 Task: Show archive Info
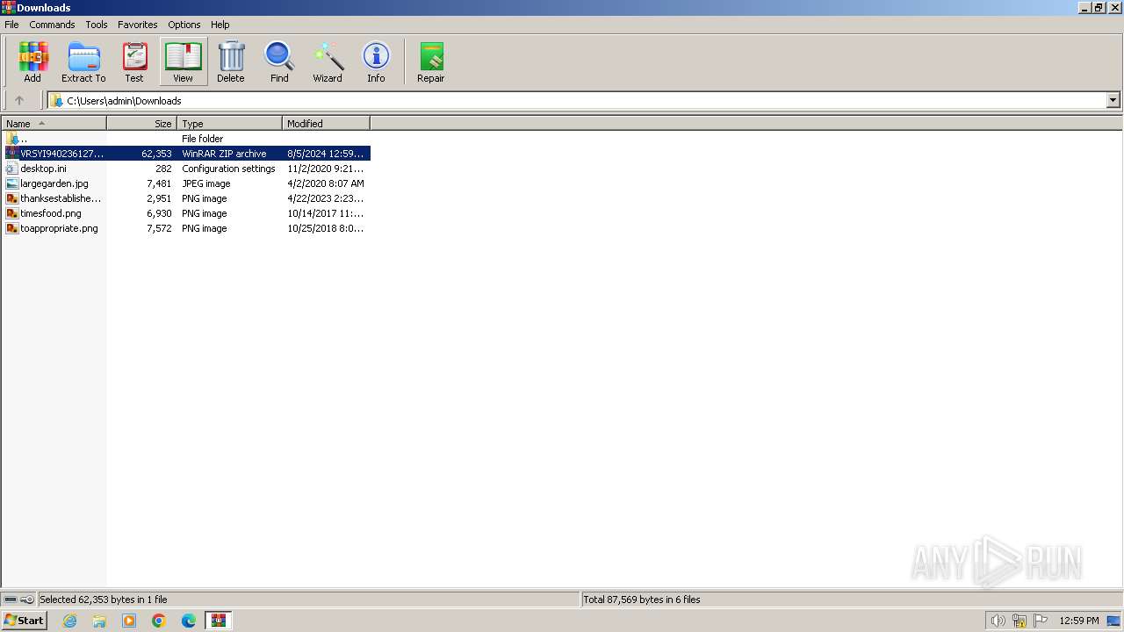click(376, 61)
